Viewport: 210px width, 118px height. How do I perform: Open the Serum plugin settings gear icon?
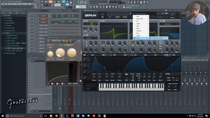tap(85, 10)
